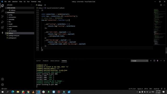
Task: Open errors and warnings status indicator
Action: 4,89
